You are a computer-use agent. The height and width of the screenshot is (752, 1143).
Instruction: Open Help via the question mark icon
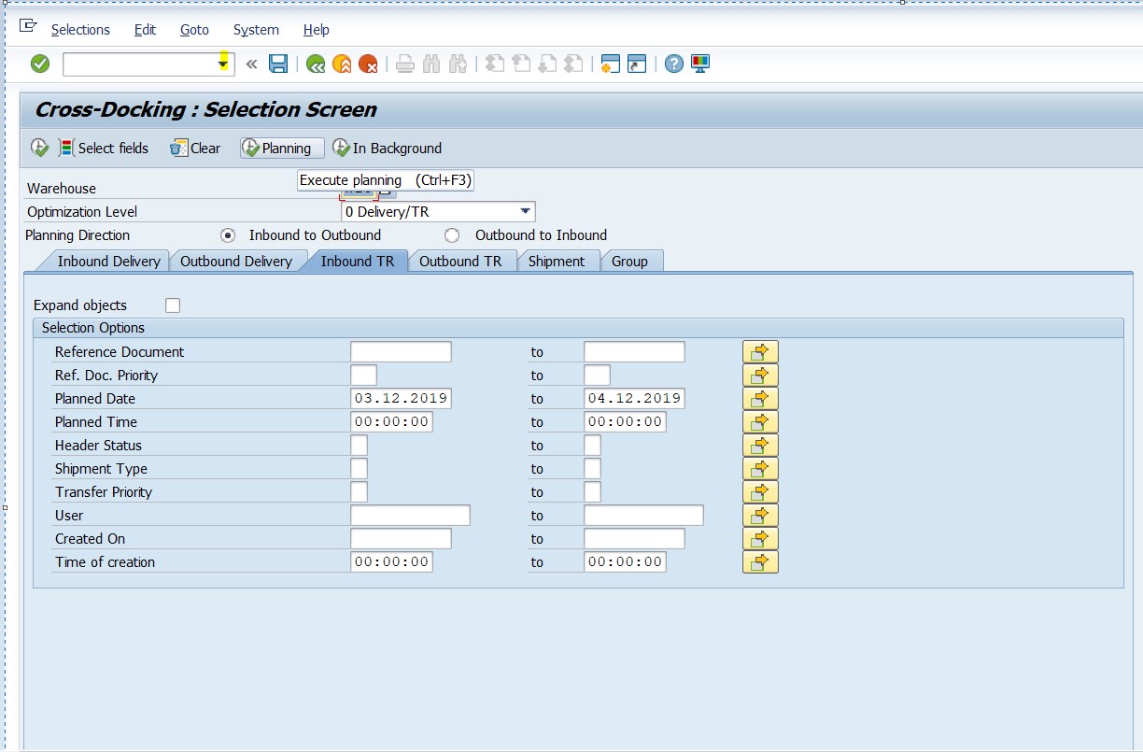pyautogui.click(x=673, y=64)
